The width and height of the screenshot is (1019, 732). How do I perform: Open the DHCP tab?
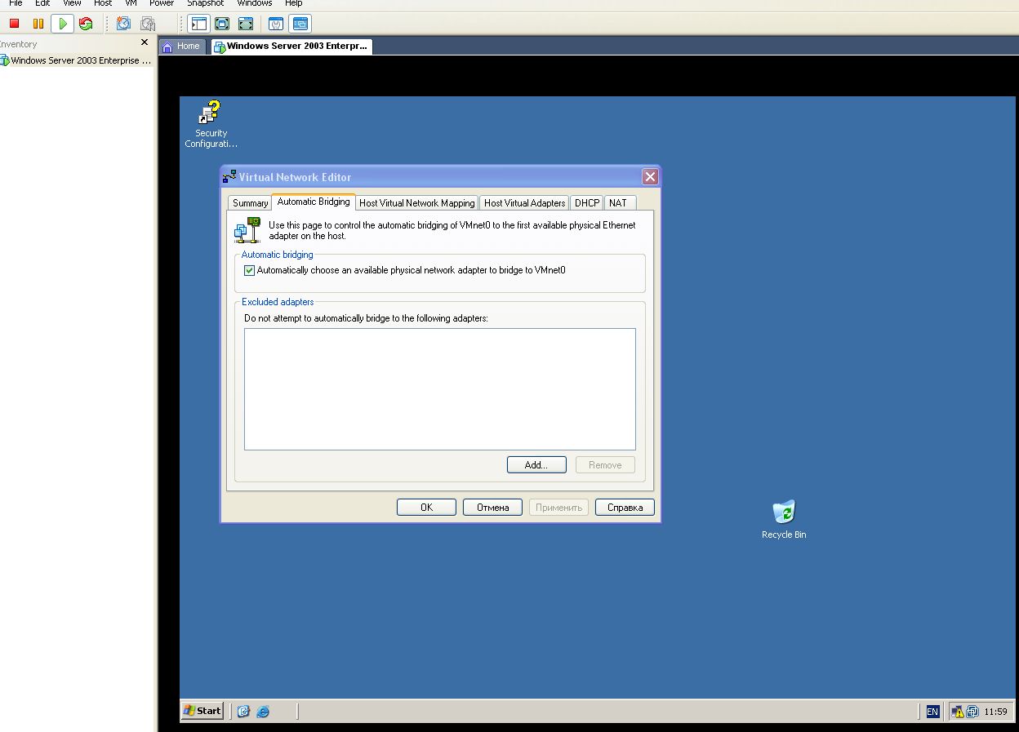click(x=587, y=203)
